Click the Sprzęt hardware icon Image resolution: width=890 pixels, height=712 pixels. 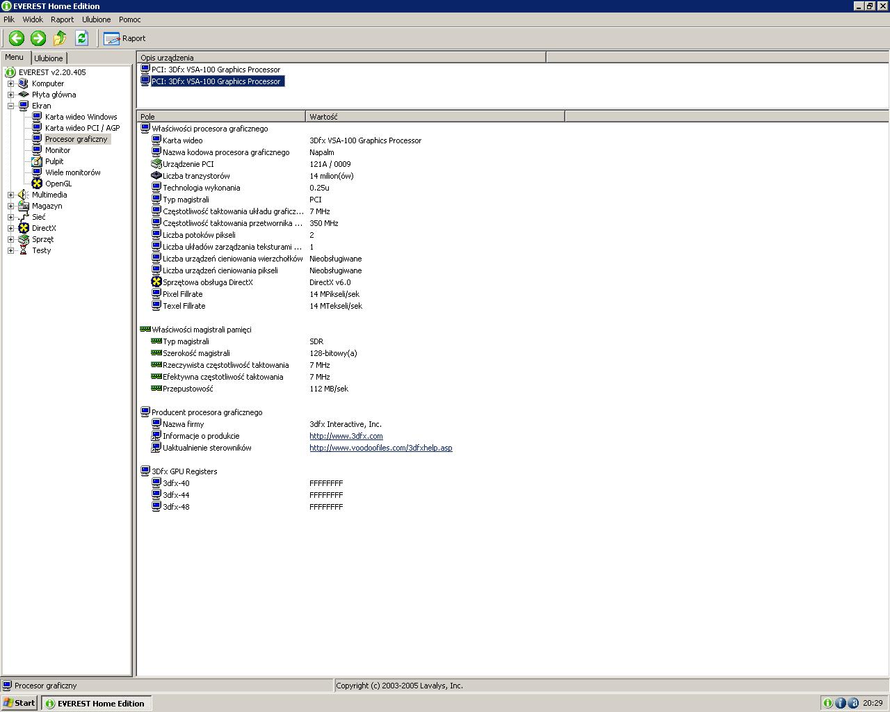pyautogui.click(x=24, y=239)
